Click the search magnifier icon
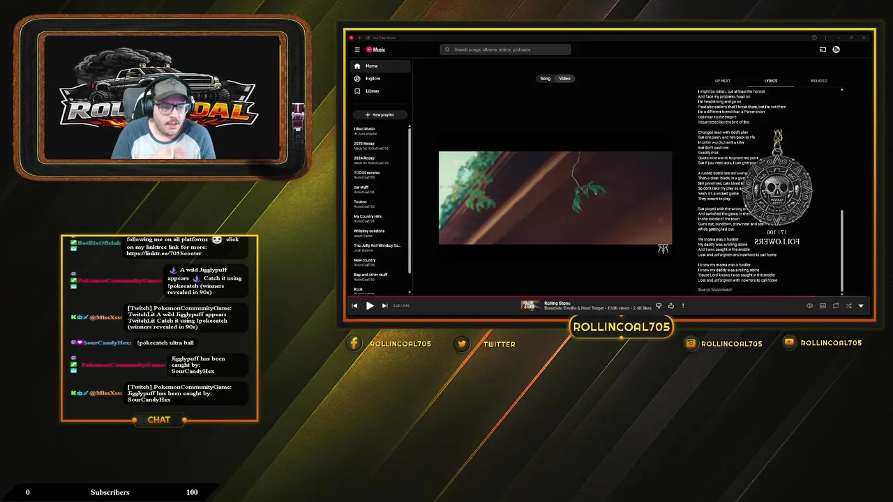 click(x=448, y=50)
